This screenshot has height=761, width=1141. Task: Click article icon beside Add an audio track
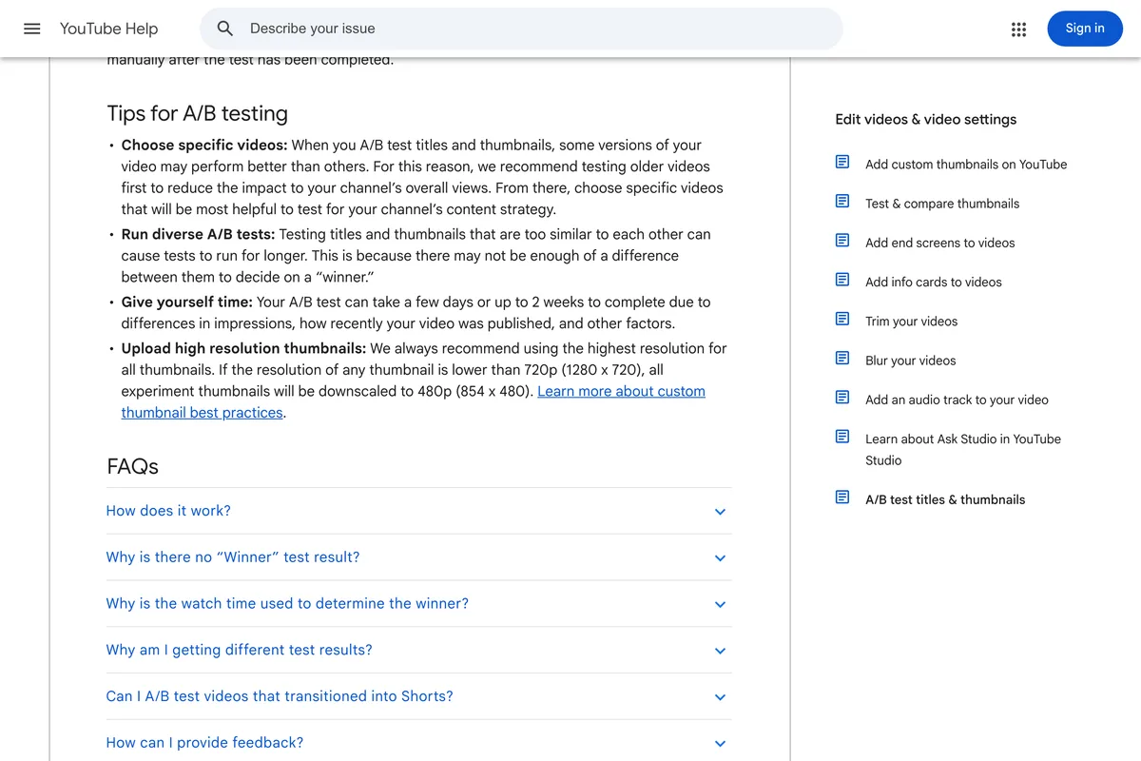click(842, 398)
